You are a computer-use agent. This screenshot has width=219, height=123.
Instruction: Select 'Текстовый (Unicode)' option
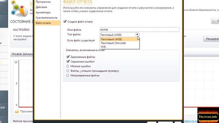tap(119, 43)
